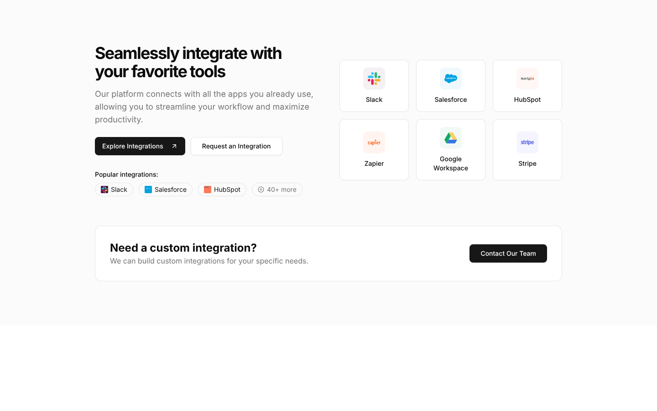
Task: Select the Salesforce popular integration chip
Action: (166, 190)
